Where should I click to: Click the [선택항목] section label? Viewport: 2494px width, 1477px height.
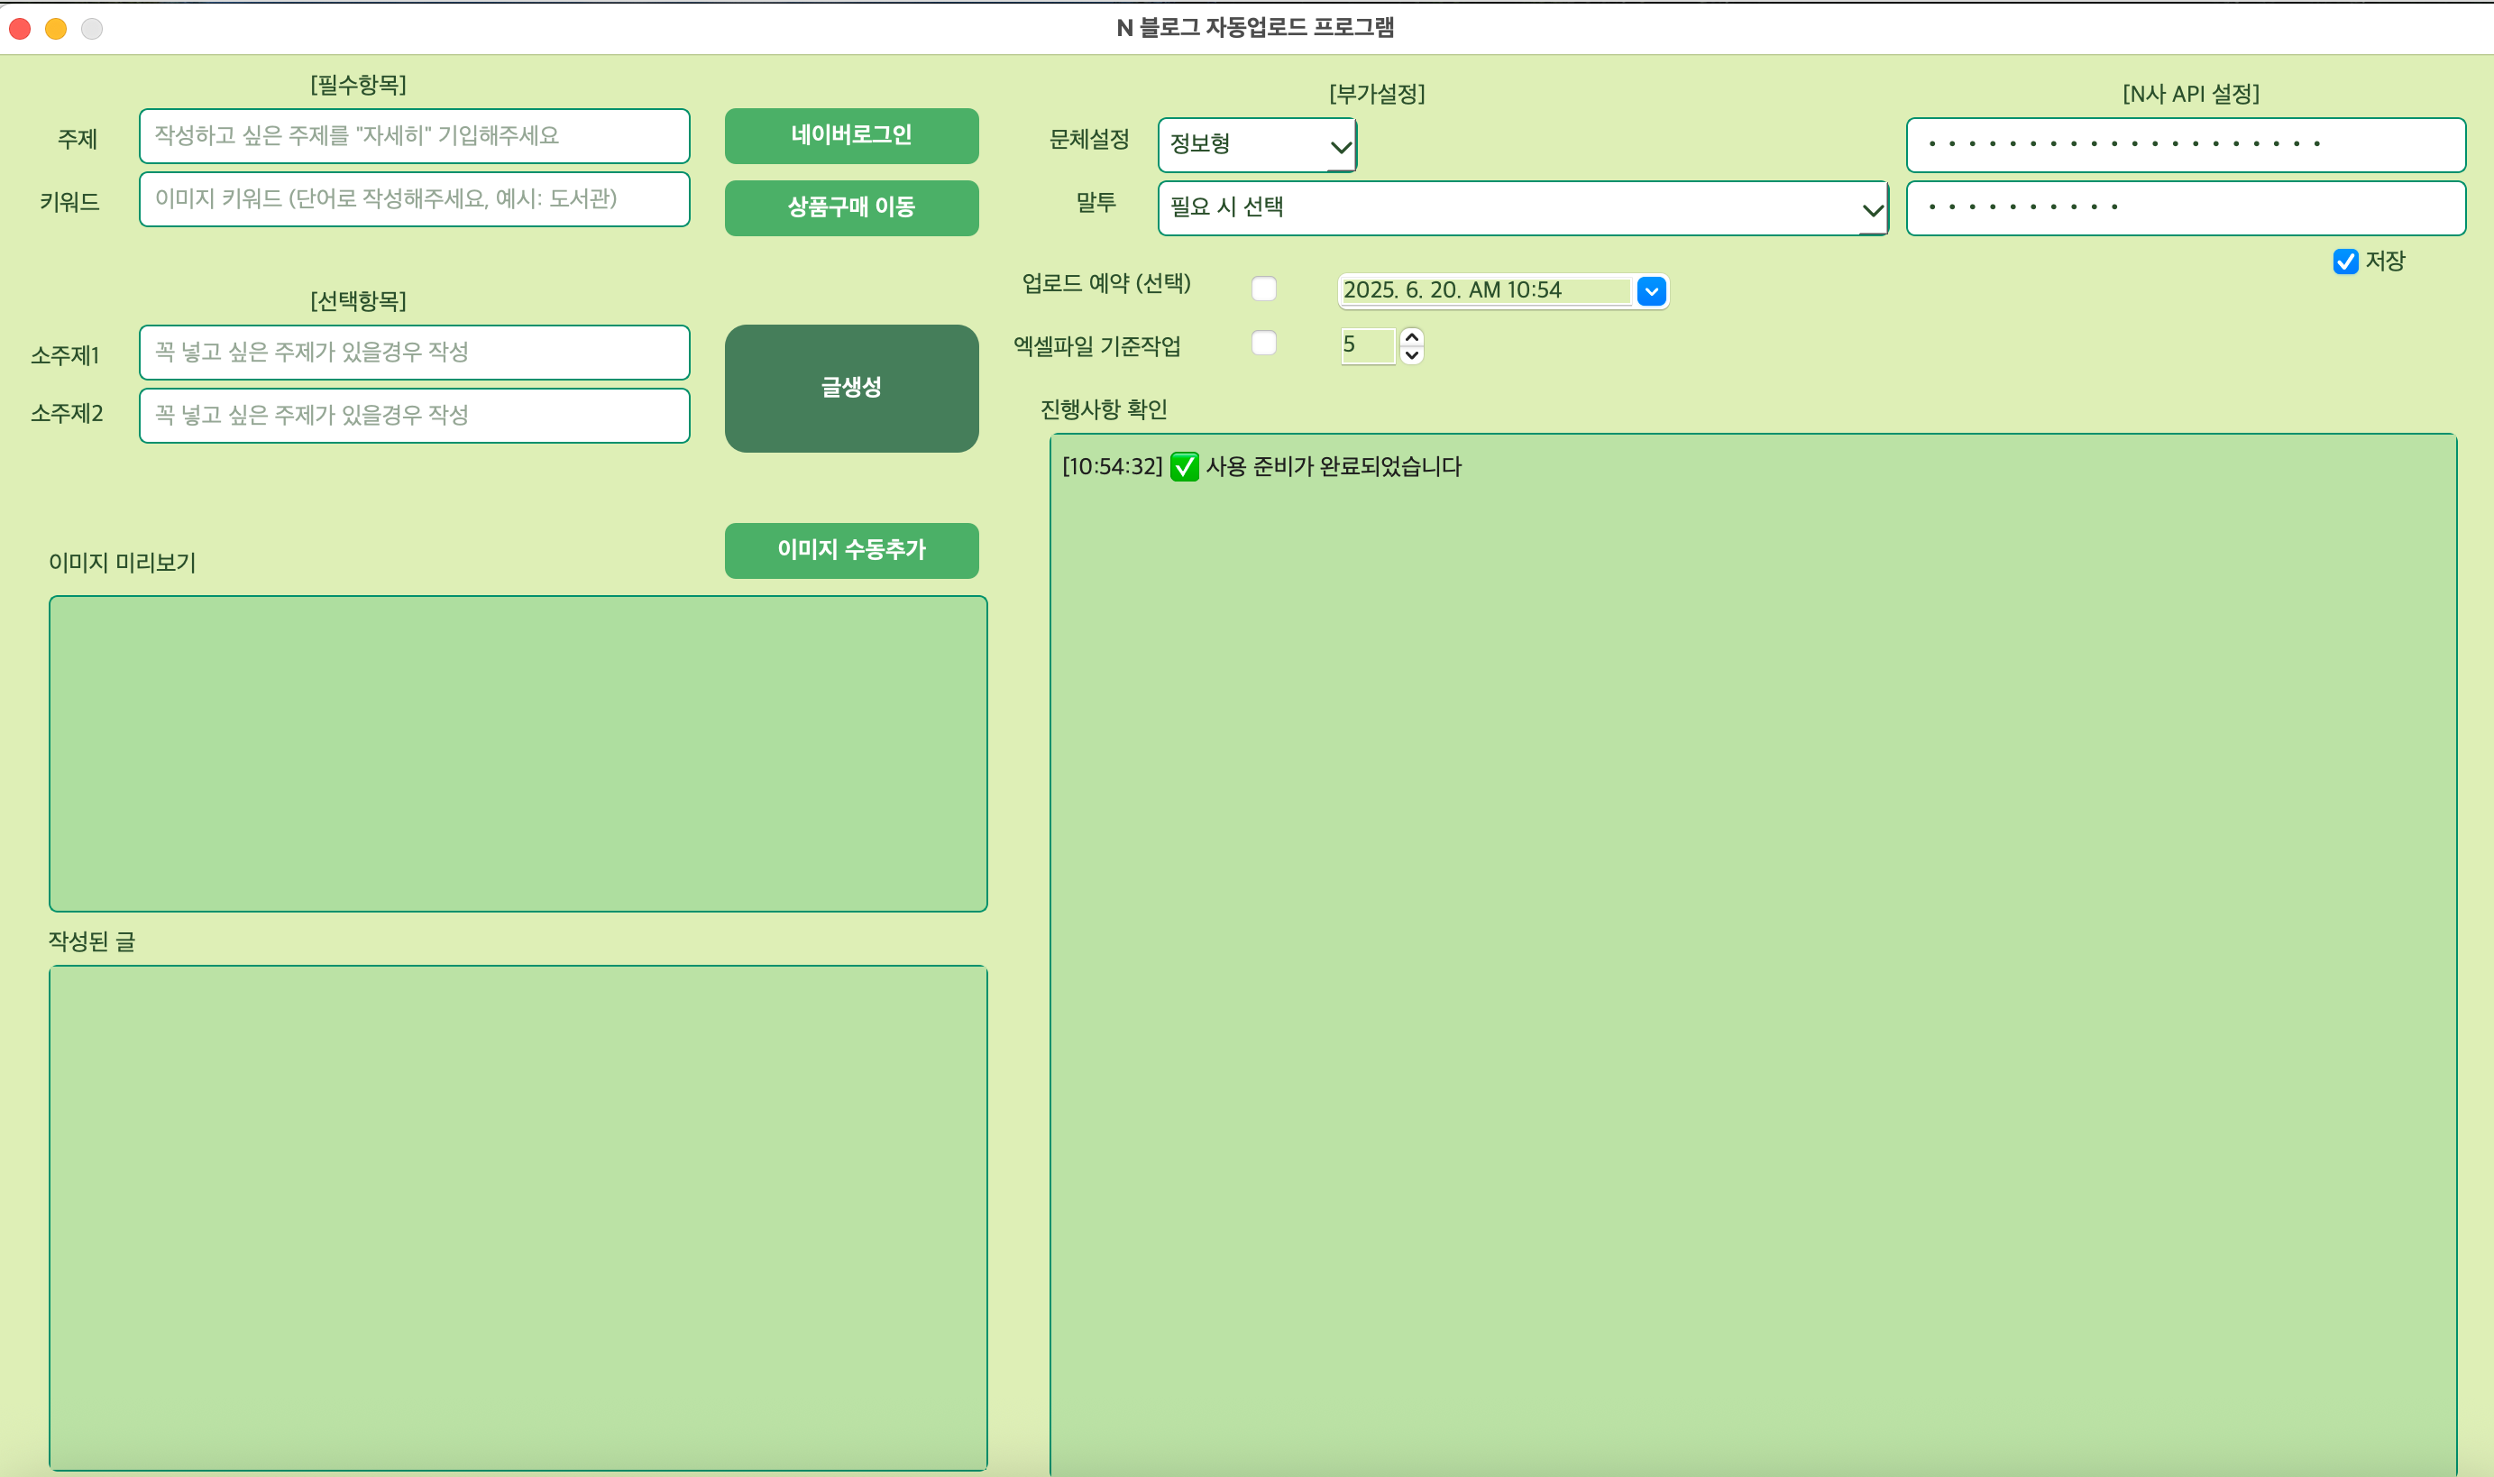point(358,300)
